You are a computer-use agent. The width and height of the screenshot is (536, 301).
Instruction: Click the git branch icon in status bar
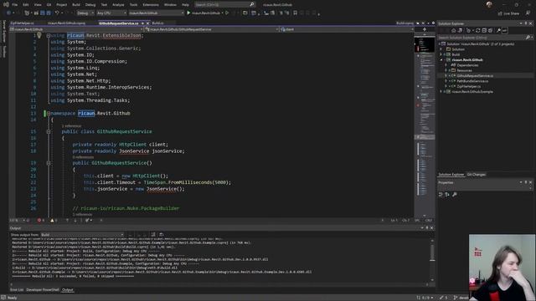click(x=456, y=298)
